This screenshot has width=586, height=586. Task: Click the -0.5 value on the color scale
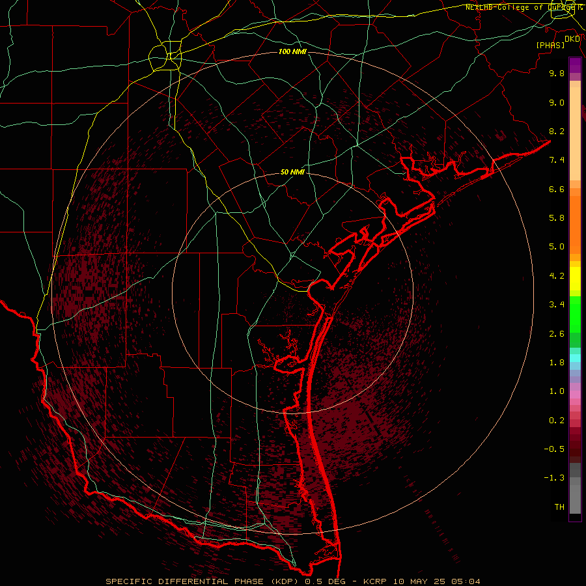tap(554, 449)
